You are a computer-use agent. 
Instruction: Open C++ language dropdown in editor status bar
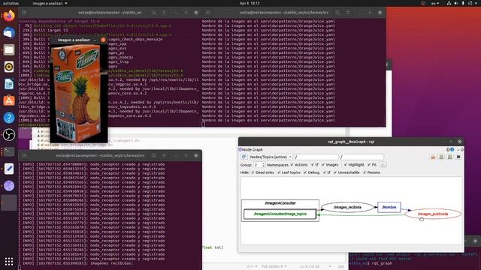click(x=253, y=267)
